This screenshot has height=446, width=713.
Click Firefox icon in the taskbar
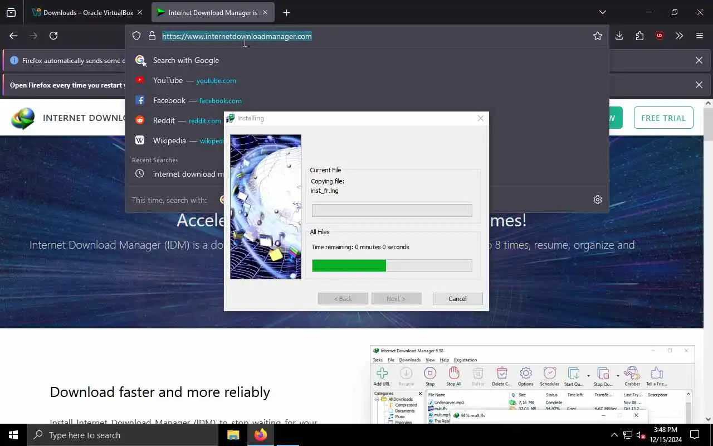point(260,435)
